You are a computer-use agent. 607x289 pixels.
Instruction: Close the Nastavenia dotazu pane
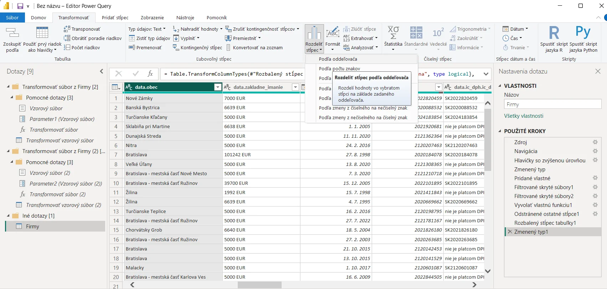click(x=598, y=71)
